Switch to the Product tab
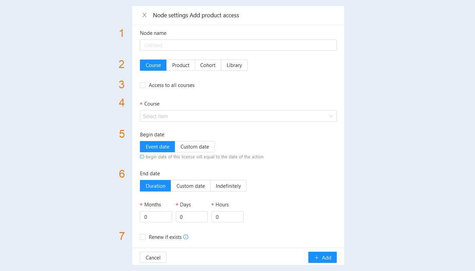This screenshot has height=271, width=475. tap(181, 65)
